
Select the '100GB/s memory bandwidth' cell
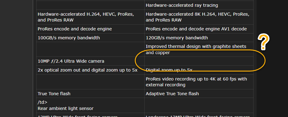click(90, 38)
